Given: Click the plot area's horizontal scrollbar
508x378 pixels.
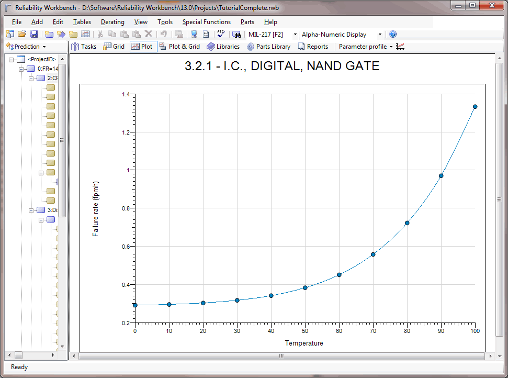Looking at the screenshot, I should (x=281, y=356).
